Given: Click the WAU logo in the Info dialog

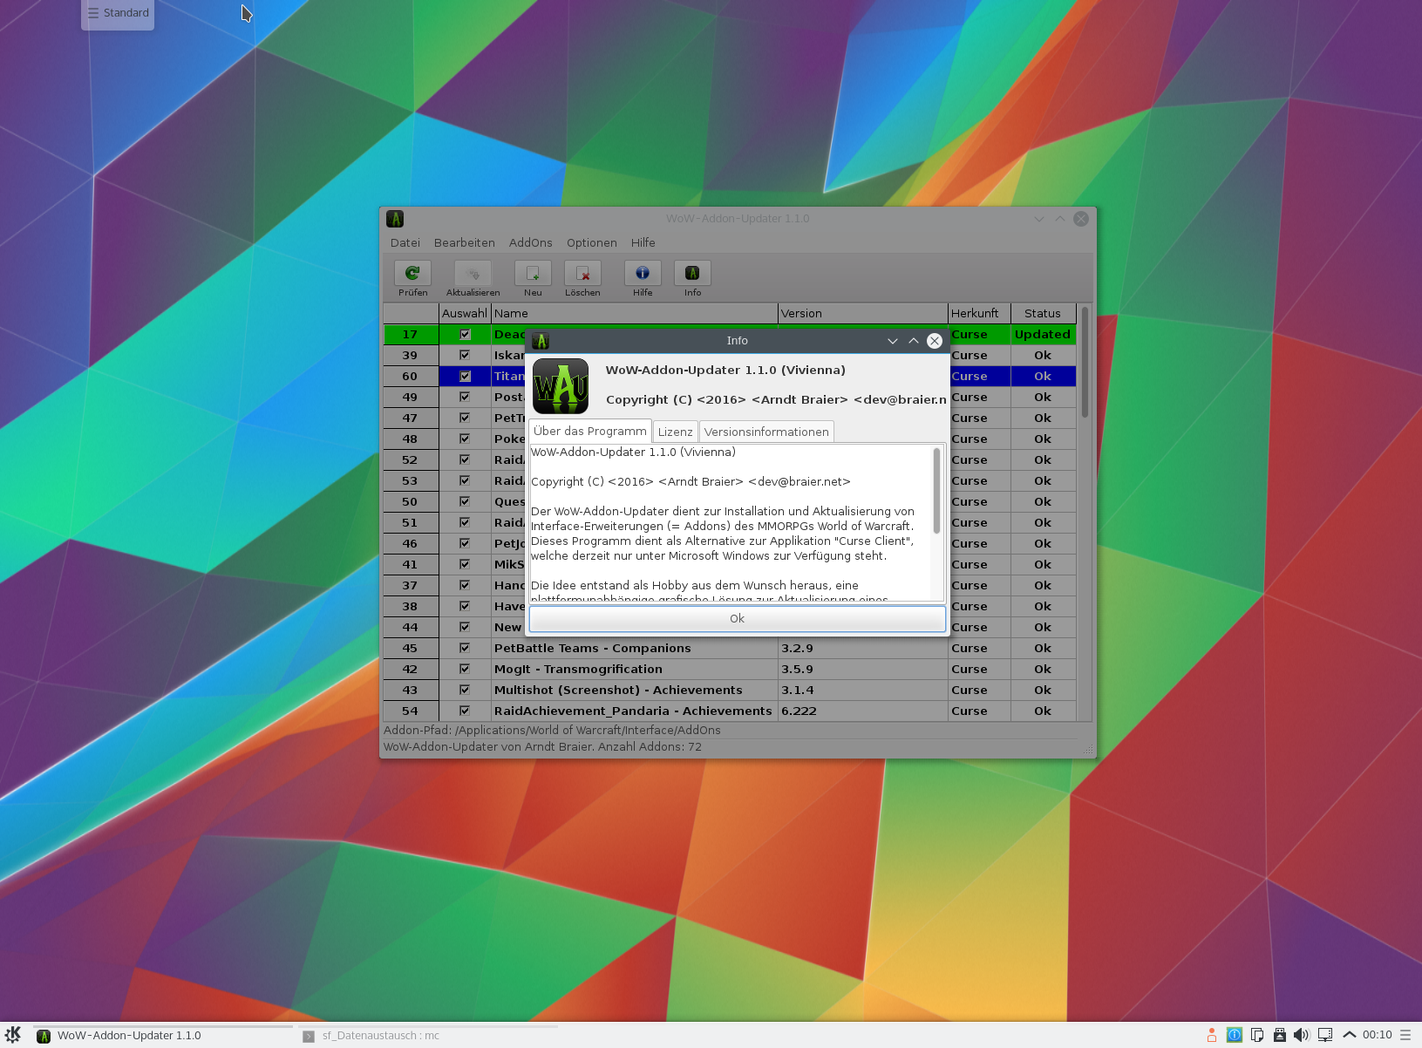Looking at the screenshot, I should click(x=561, y=386).
